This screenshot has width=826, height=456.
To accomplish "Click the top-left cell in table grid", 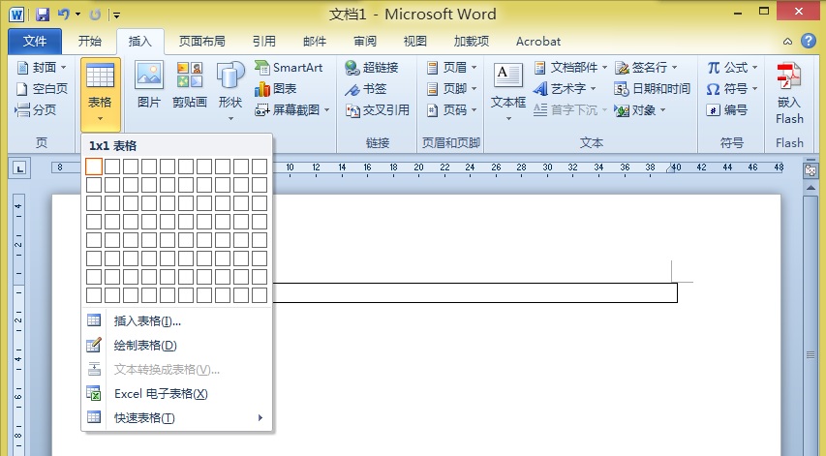I will click(x=94, y=167).
